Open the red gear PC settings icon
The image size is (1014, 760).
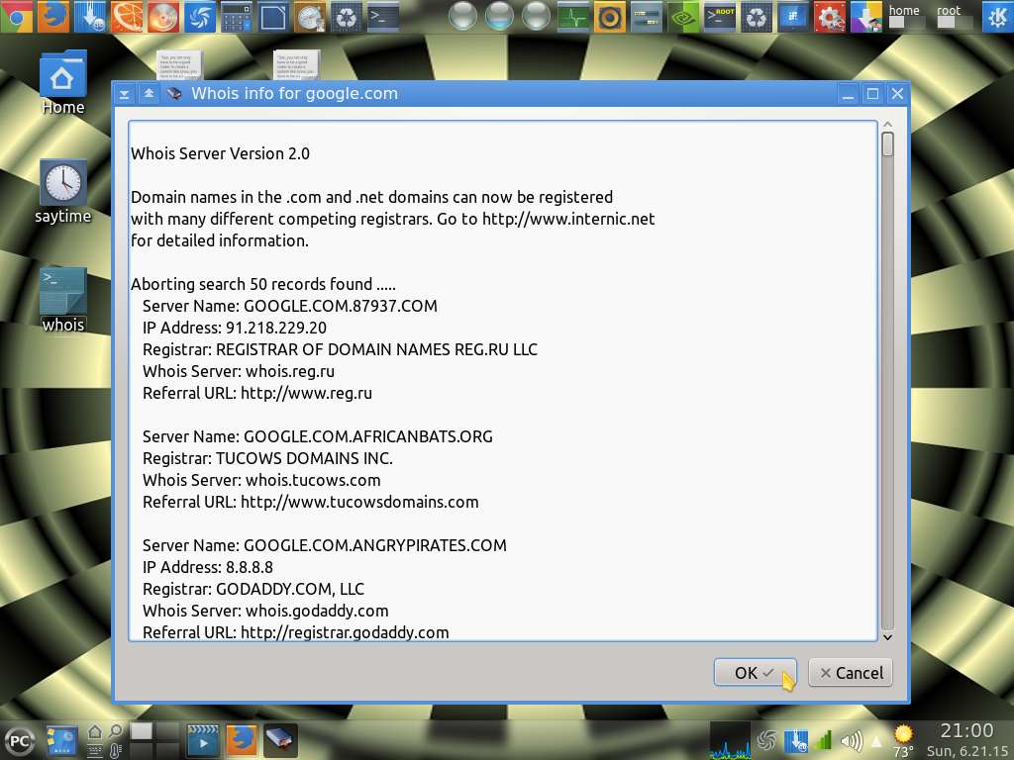(830, 17)
